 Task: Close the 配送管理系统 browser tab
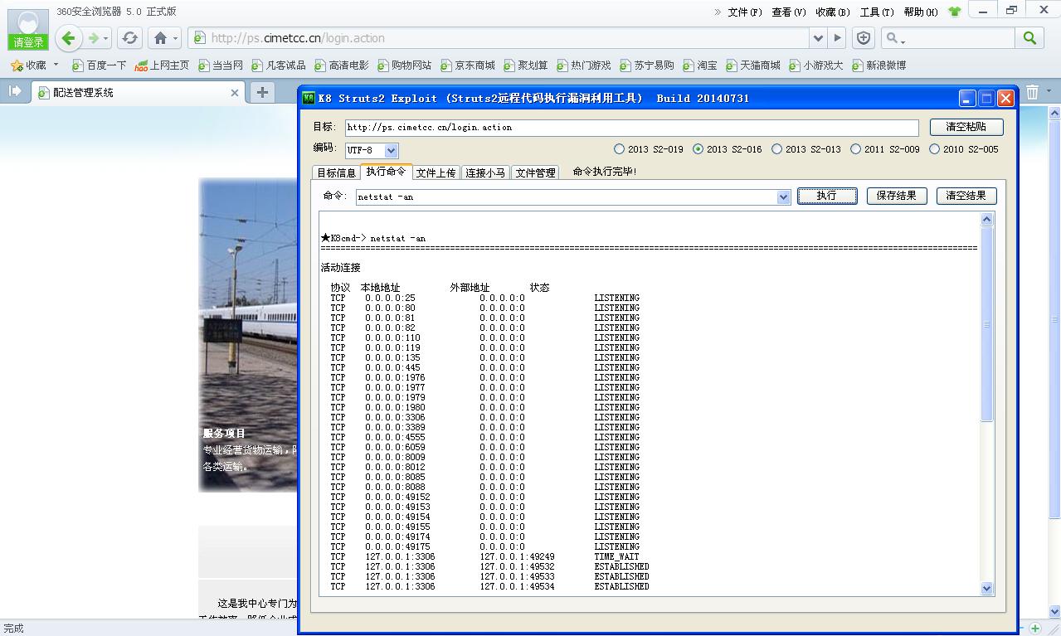(235, 93)
